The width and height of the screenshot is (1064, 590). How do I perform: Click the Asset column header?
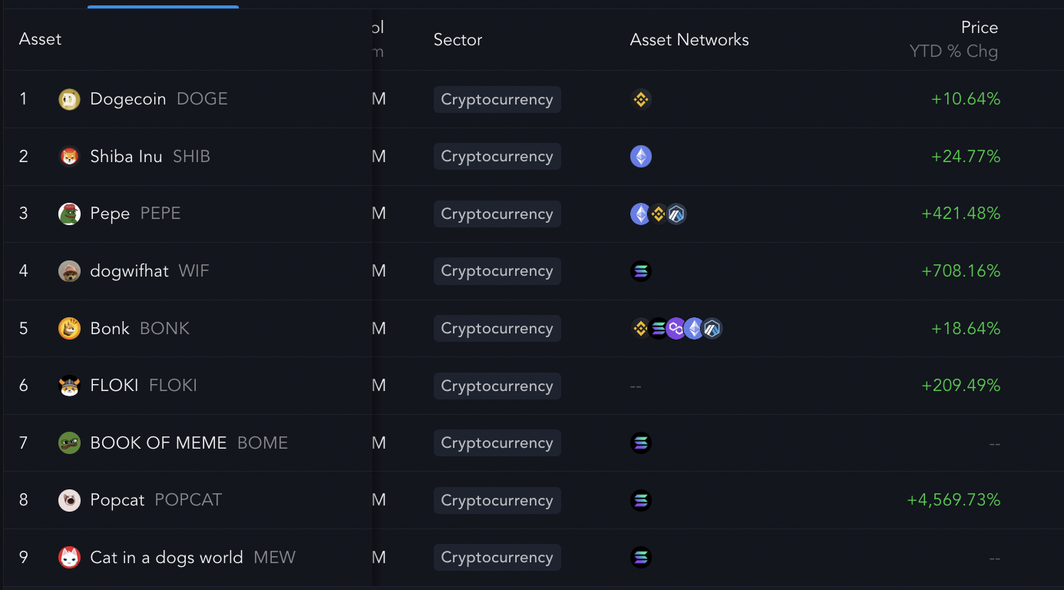coord(40,39)
